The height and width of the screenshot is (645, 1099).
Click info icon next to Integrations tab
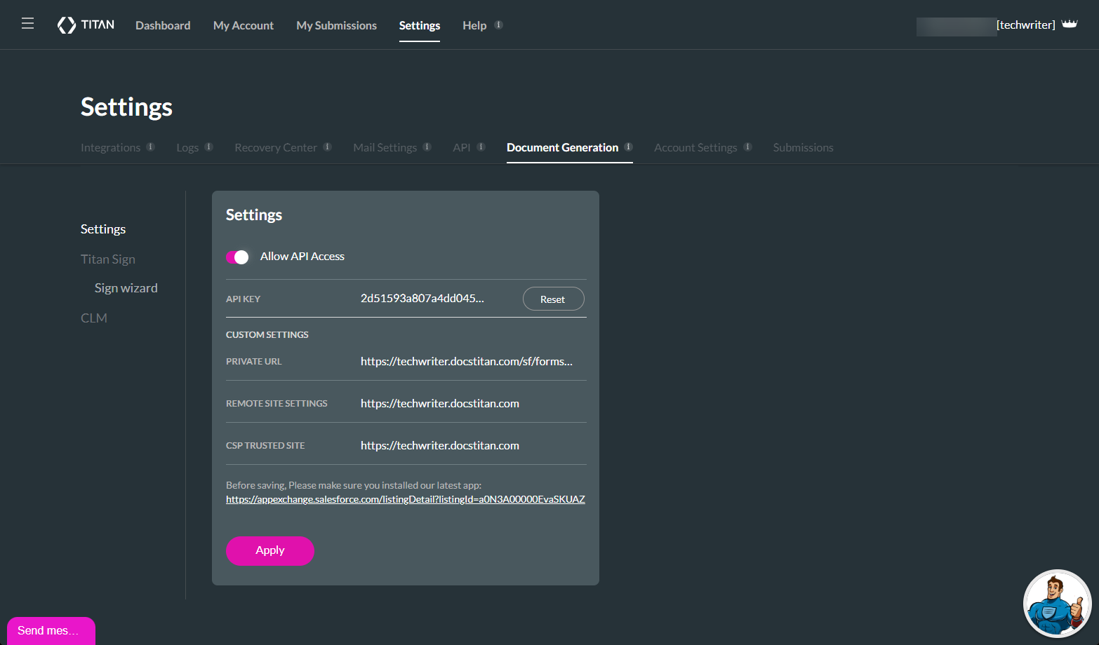(x=150, y=147)
